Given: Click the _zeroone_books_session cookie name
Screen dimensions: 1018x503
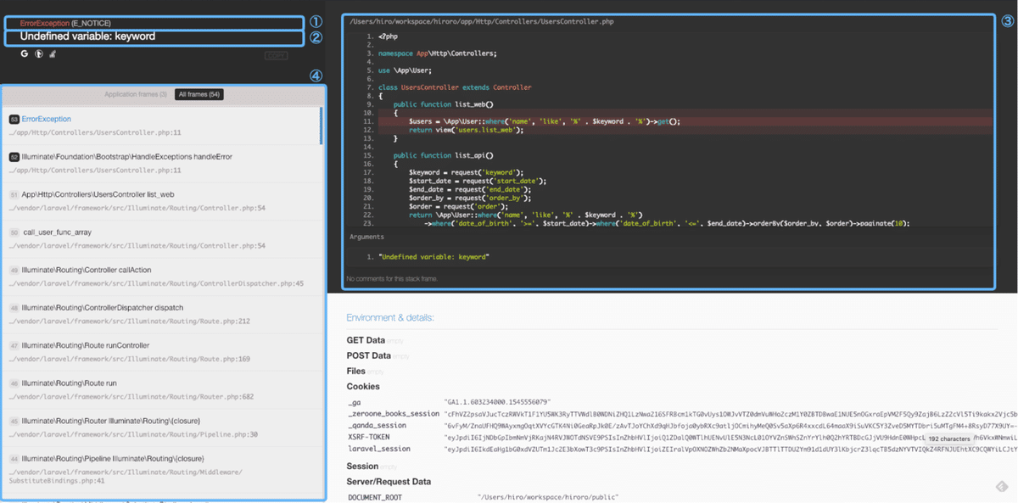Looking at the screenshot, I should [x=394, y=414].
